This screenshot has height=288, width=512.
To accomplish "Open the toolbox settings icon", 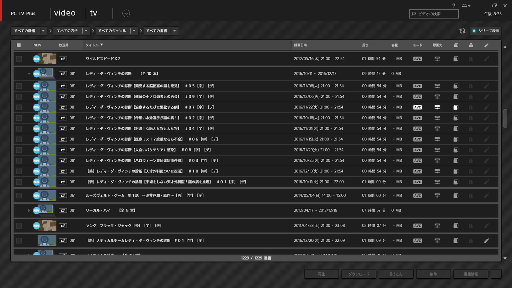I will (465, 6).
